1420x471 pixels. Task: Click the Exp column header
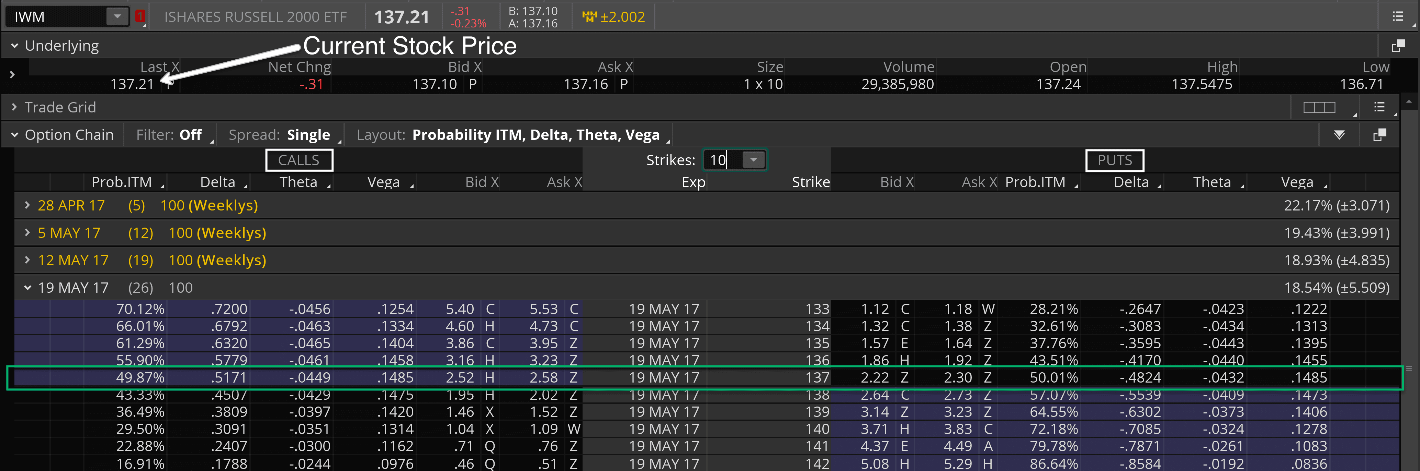point(694,182)
